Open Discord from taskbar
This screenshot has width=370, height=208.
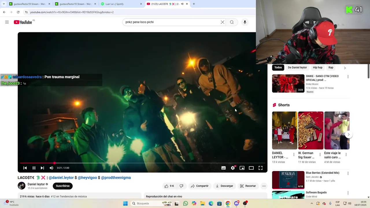236,204
